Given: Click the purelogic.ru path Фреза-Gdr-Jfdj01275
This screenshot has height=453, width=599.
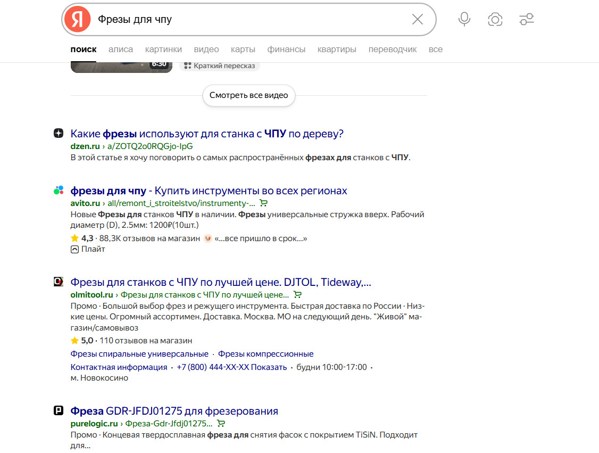Looking at the screenshot, I should pyautogui.click(x=169, y=424).
